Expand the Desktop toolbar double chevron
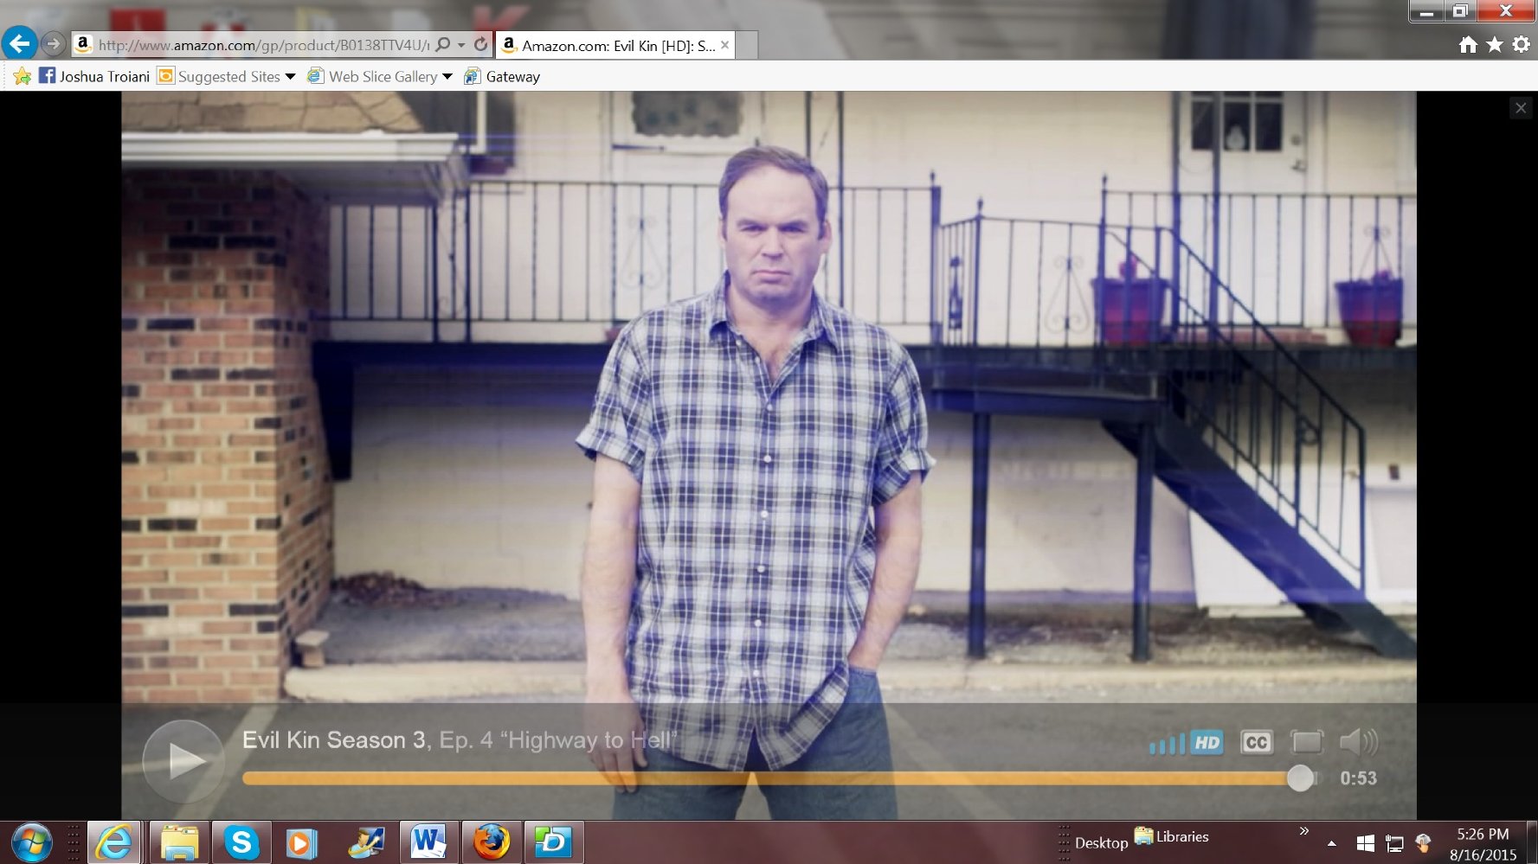This screenshot has width=1538, height=864. click(x=1304, y=831)
